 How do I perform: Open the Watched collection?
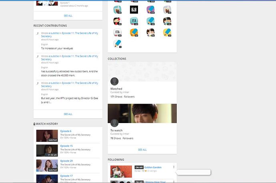pyautogui.click(x=116, y=89)
